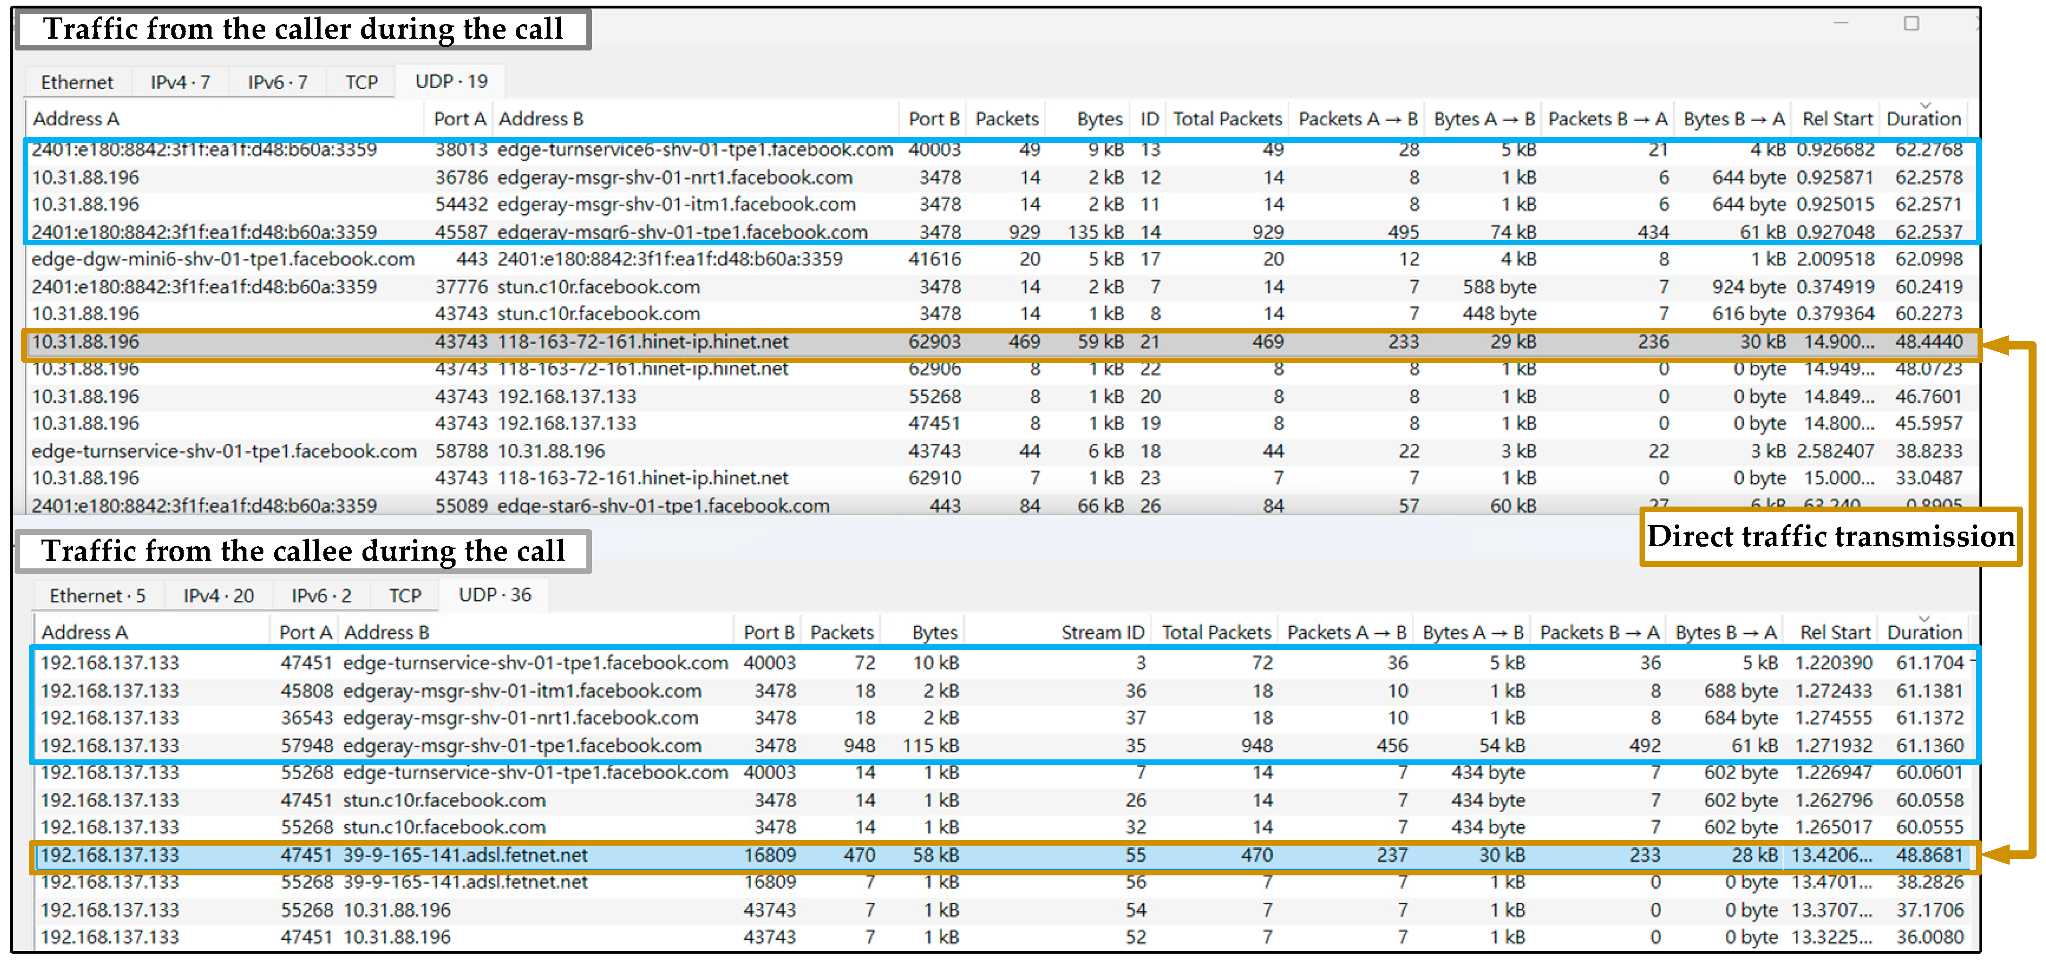Open the TCP tab in callee window
Image resolution: width=2046 pixels, height=965 pixels.
405,596
